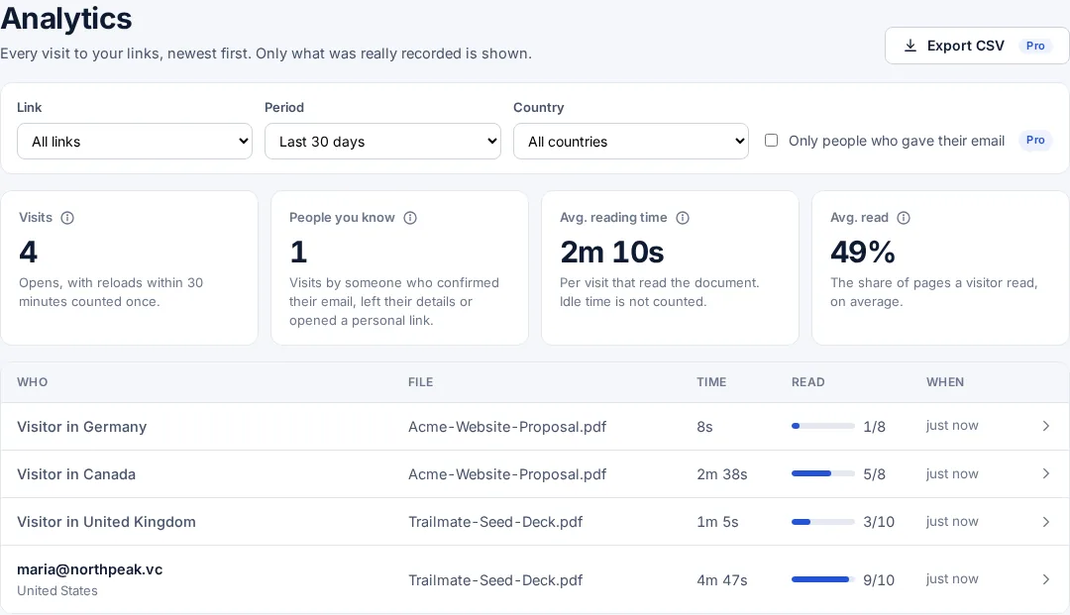
Task: Click the 8s time value
Action: (x=705, y=427)
